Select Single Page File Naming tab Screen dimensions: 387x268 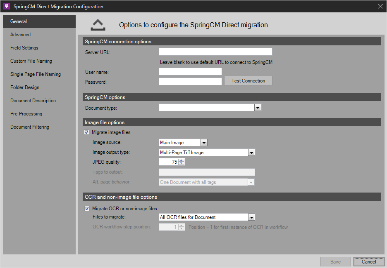click(39, 74)
